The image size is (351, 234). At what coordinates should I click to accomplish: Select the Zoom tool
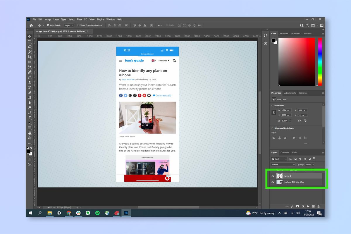point(30,138)
